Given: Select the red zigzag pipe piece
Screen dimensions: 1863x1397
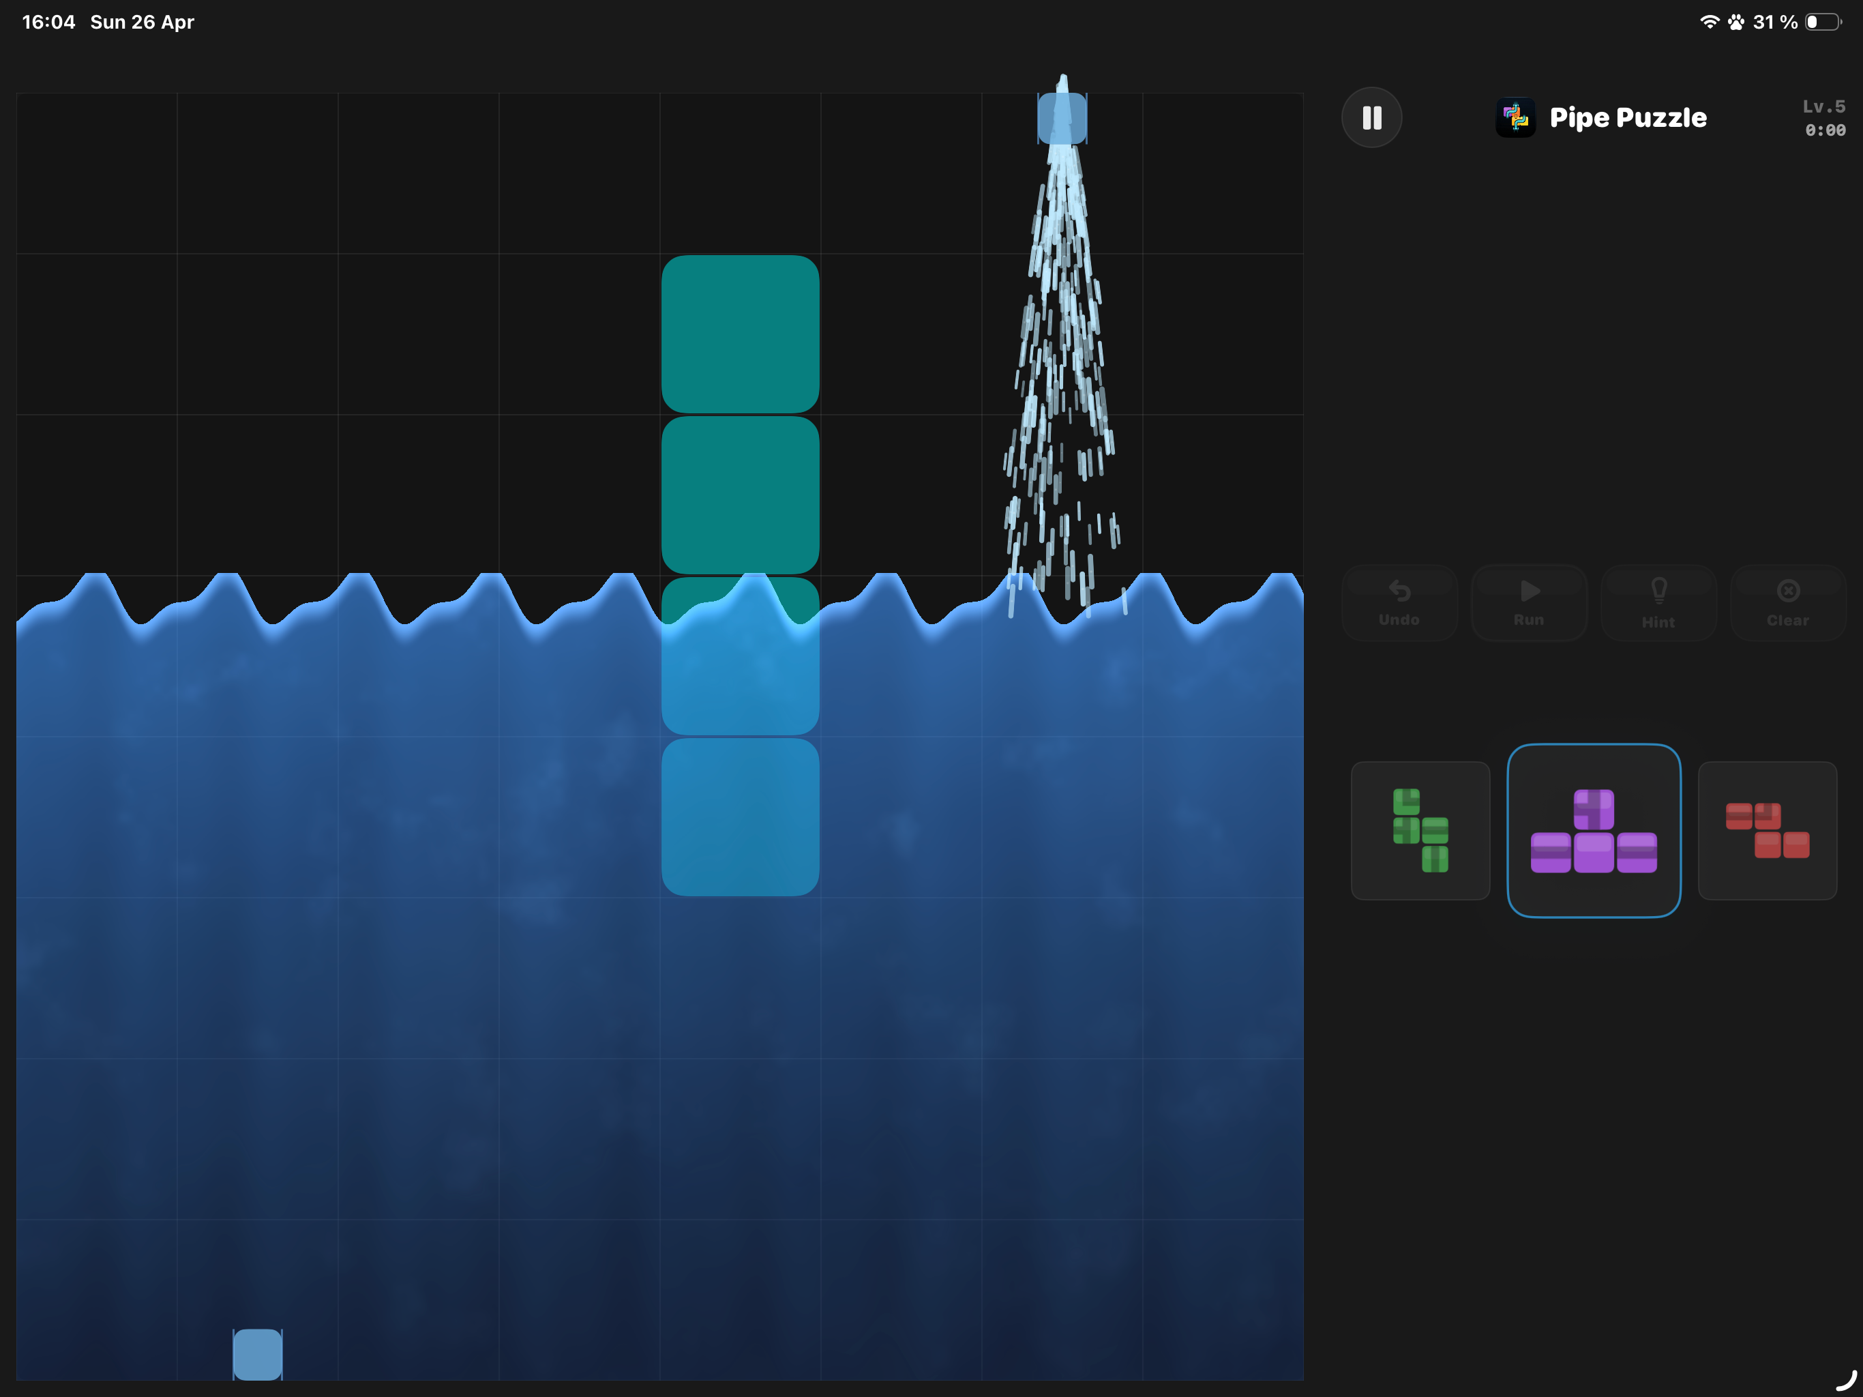Looking at the screenshot, I should tap(1767, 831).
